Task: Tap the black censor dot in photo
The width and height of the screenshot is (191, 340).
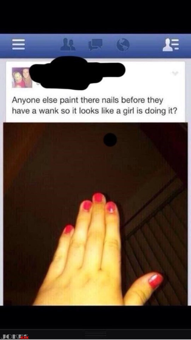Action: (x=110, y=140)
